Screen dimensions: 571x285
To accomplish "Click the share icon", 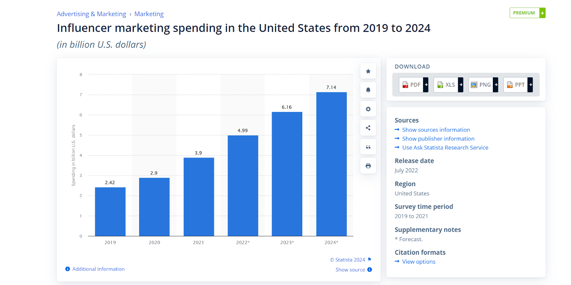I will (368, 128).
